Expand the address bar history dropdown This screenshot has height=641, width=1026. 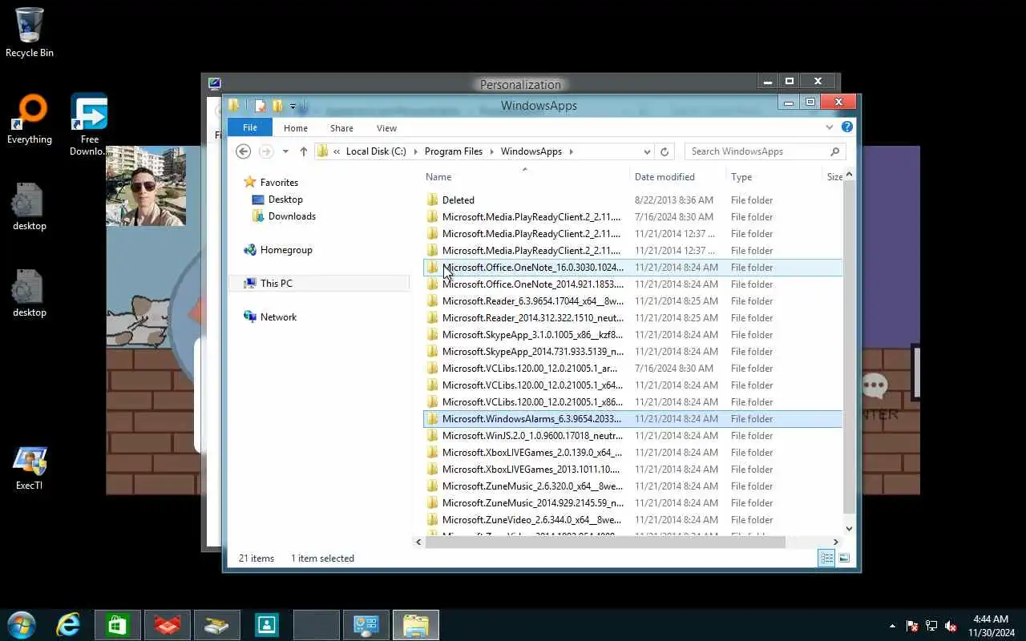(x=647, y=151)
